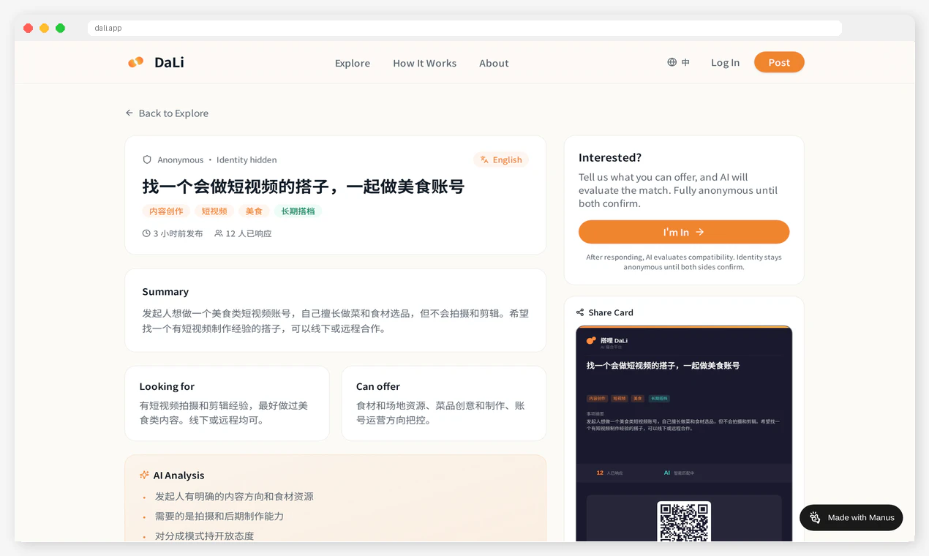Open the DaLi home text link
The width and height of the screenshot is (929, 556).
(x=169, y=63)
